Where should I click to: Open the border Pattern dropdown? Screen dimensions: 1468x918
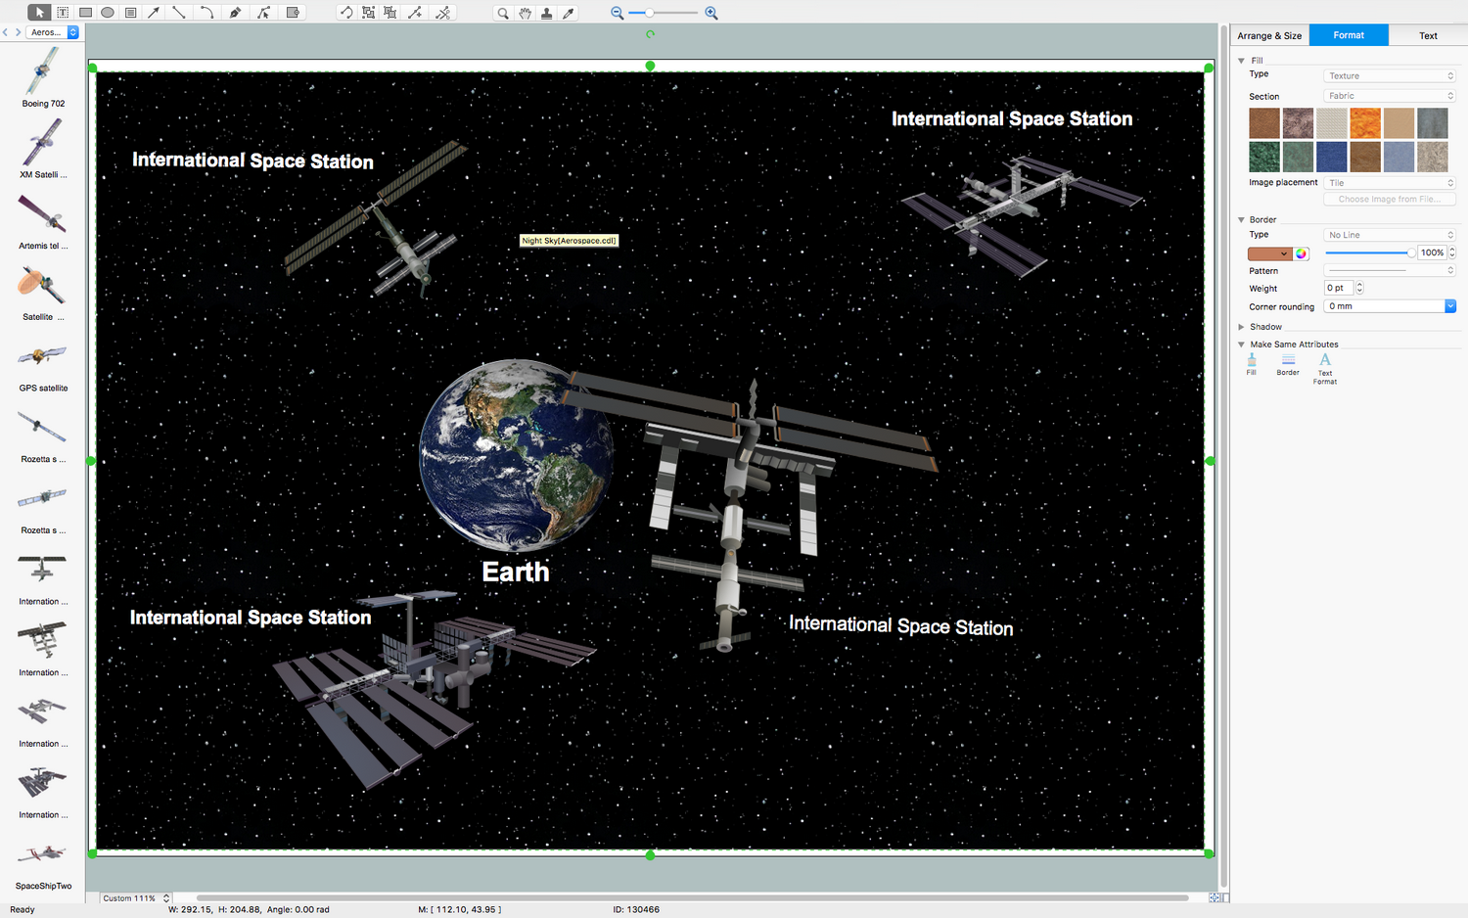[x=1390, y=270]
